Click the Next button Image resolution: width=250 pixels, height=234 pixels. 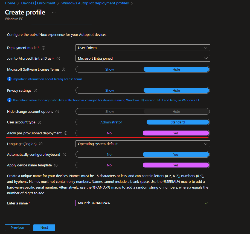coord(44,227)
